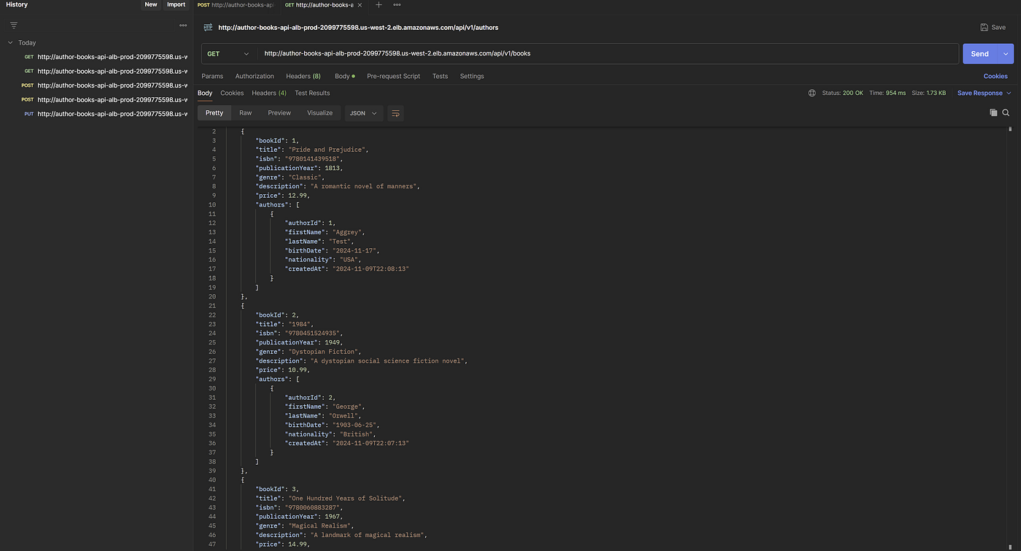
Task: Open the Params request tab
Action: coord(212,76)
